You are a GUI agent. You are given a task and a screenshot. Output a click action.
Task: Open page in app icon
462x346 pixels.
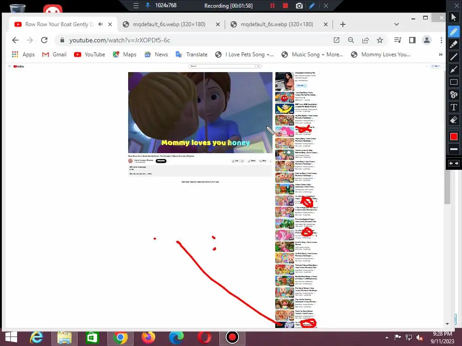click(337, 40)
